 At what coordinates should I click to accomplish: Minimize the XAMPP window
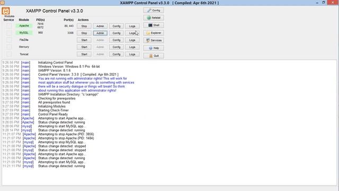[317, 3]
